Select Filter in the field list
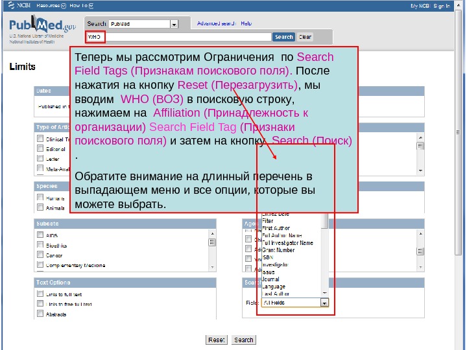Viewport: 467px width, 350px height. (267, 221)
